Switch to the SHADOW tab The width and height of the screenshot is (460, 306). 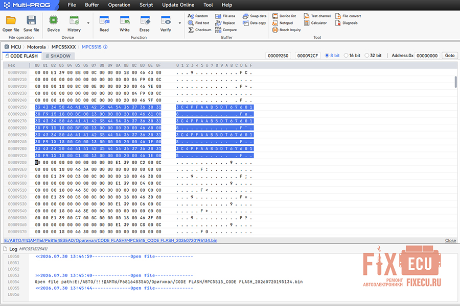click(x=58, y=56)
